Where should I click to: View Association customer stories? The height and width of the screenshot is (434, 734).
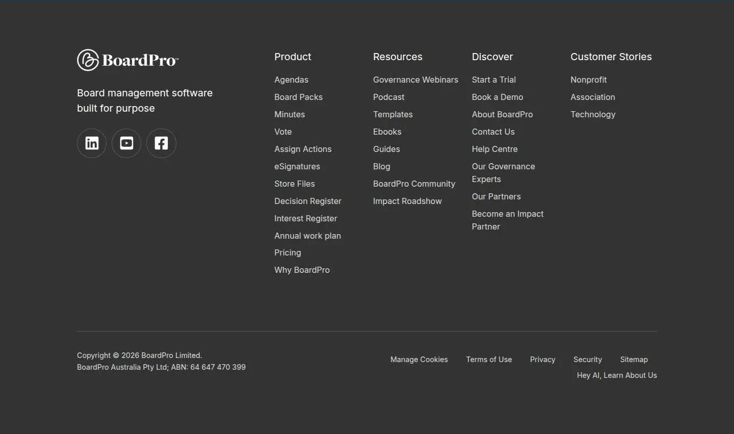tap(593, 97)
